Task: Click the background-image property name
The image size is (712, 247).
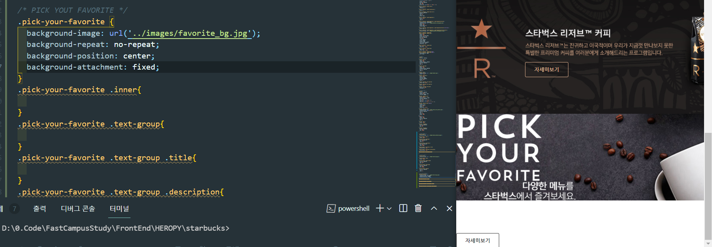Action: 63,33
